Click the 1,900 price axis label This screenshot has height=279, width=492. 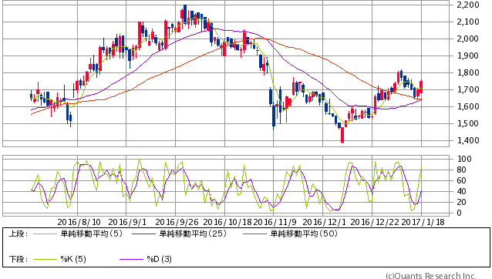click(468, 55)
